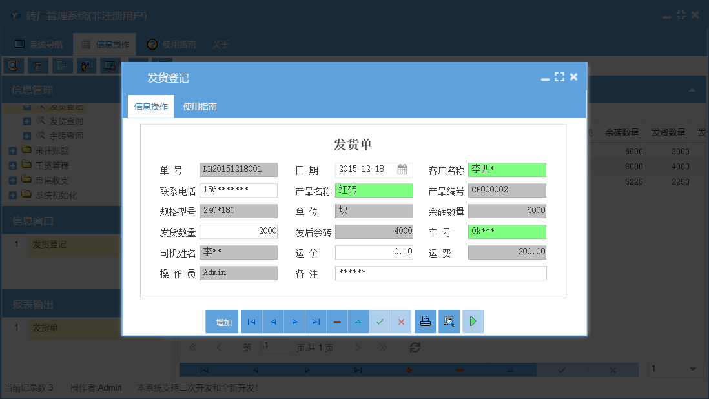Open the print icon in the dialog toolbar
709x399 pixels.
(x=426, y=321)
